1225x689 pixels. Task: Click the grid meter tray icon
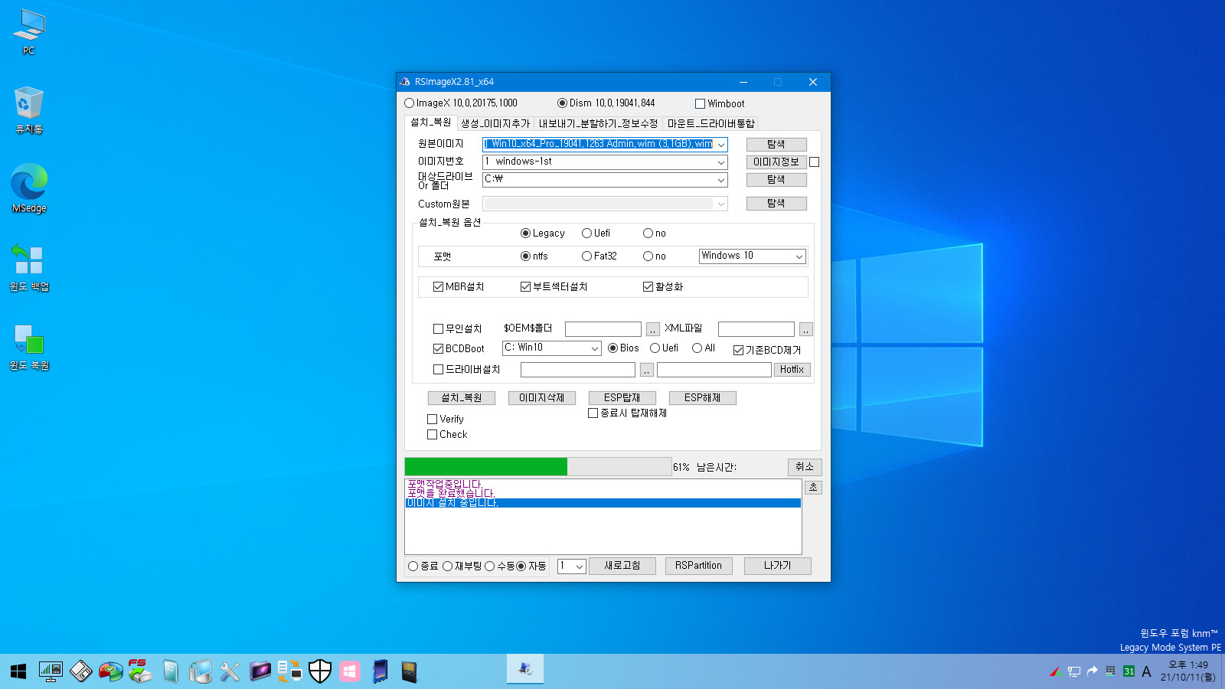[x=1110, y=671]
